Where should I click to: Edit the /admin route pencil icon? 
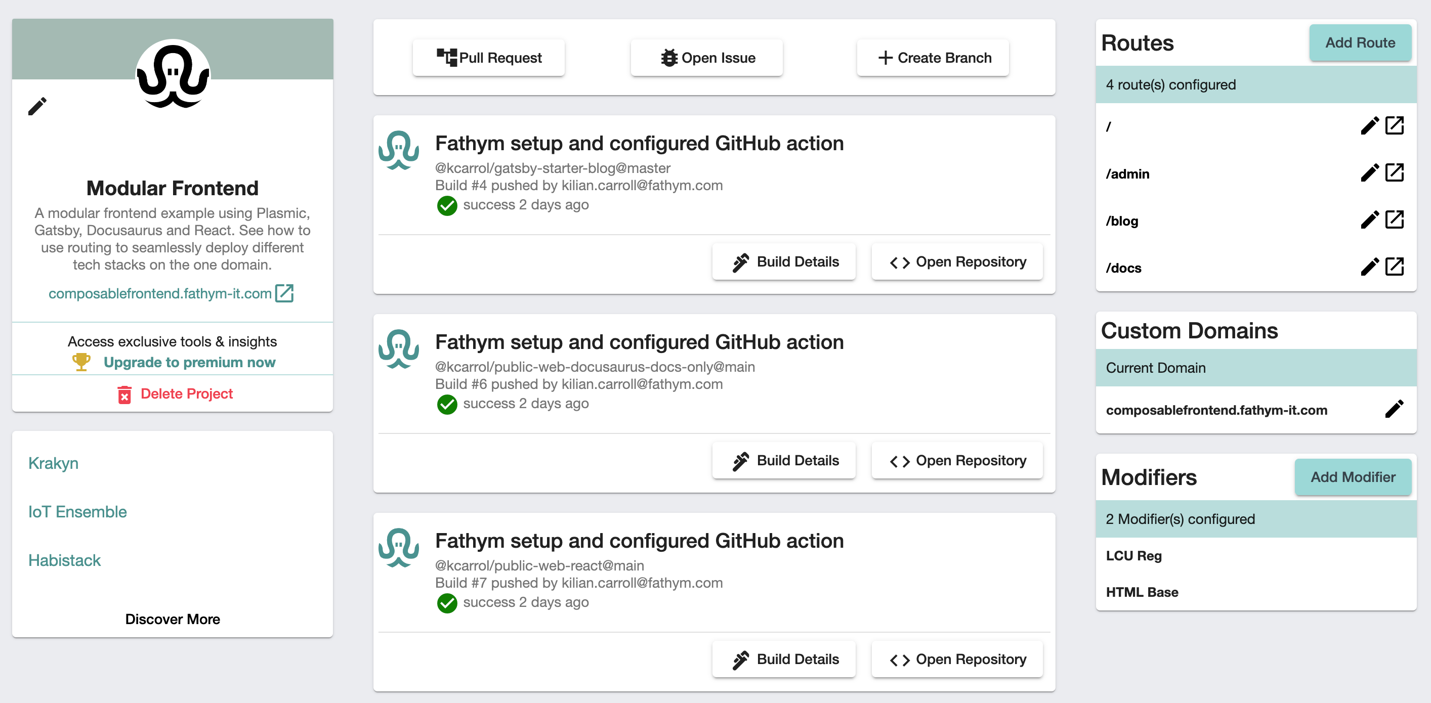(1369, 172)
